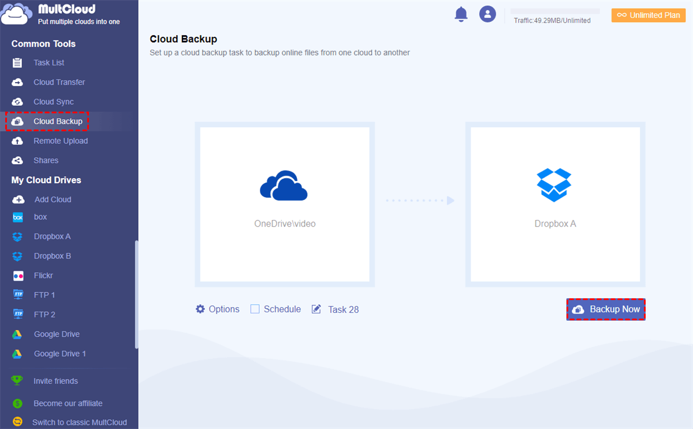The height and width of the screenshot is (429, 693).
Task: Click the Dropbox logo in destination box
Action: pos(554,185)
